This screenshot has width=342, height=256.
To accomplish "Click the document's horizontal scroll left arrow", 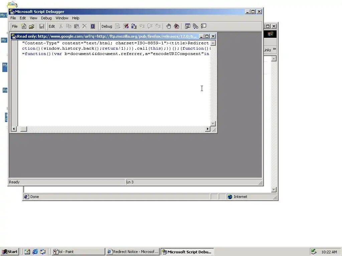I will 14,129.
